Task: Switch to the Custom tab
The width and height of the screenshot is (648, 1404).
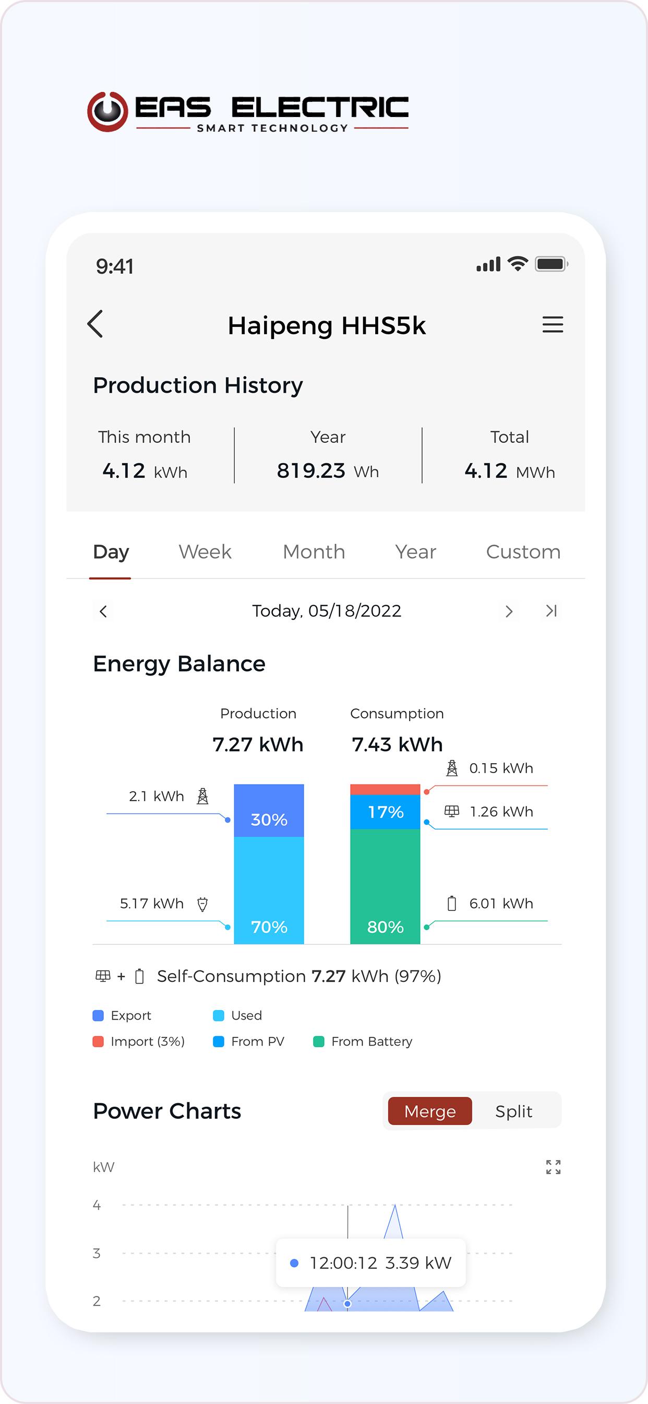Action: [523, 552]
